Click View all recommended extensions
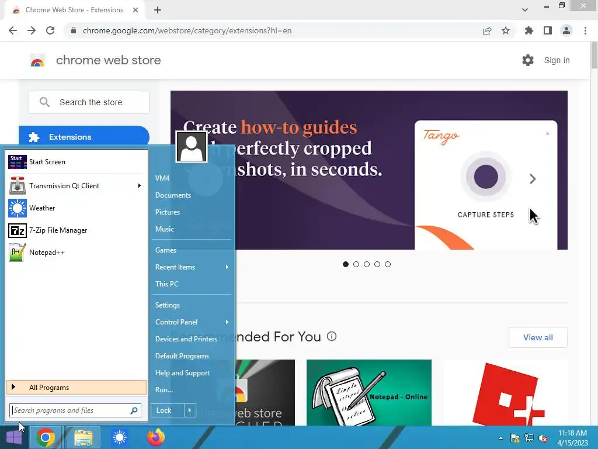Screen dimensions: 598x449 (x=538, y=337)
